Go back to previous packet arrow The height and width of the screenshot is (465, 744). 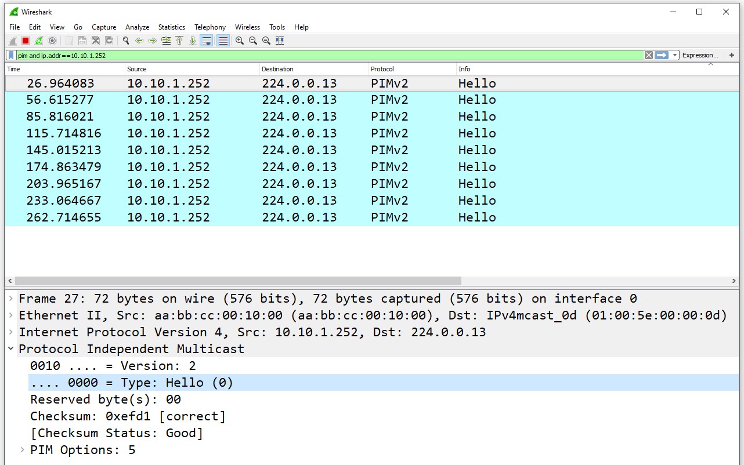(139, 41)
